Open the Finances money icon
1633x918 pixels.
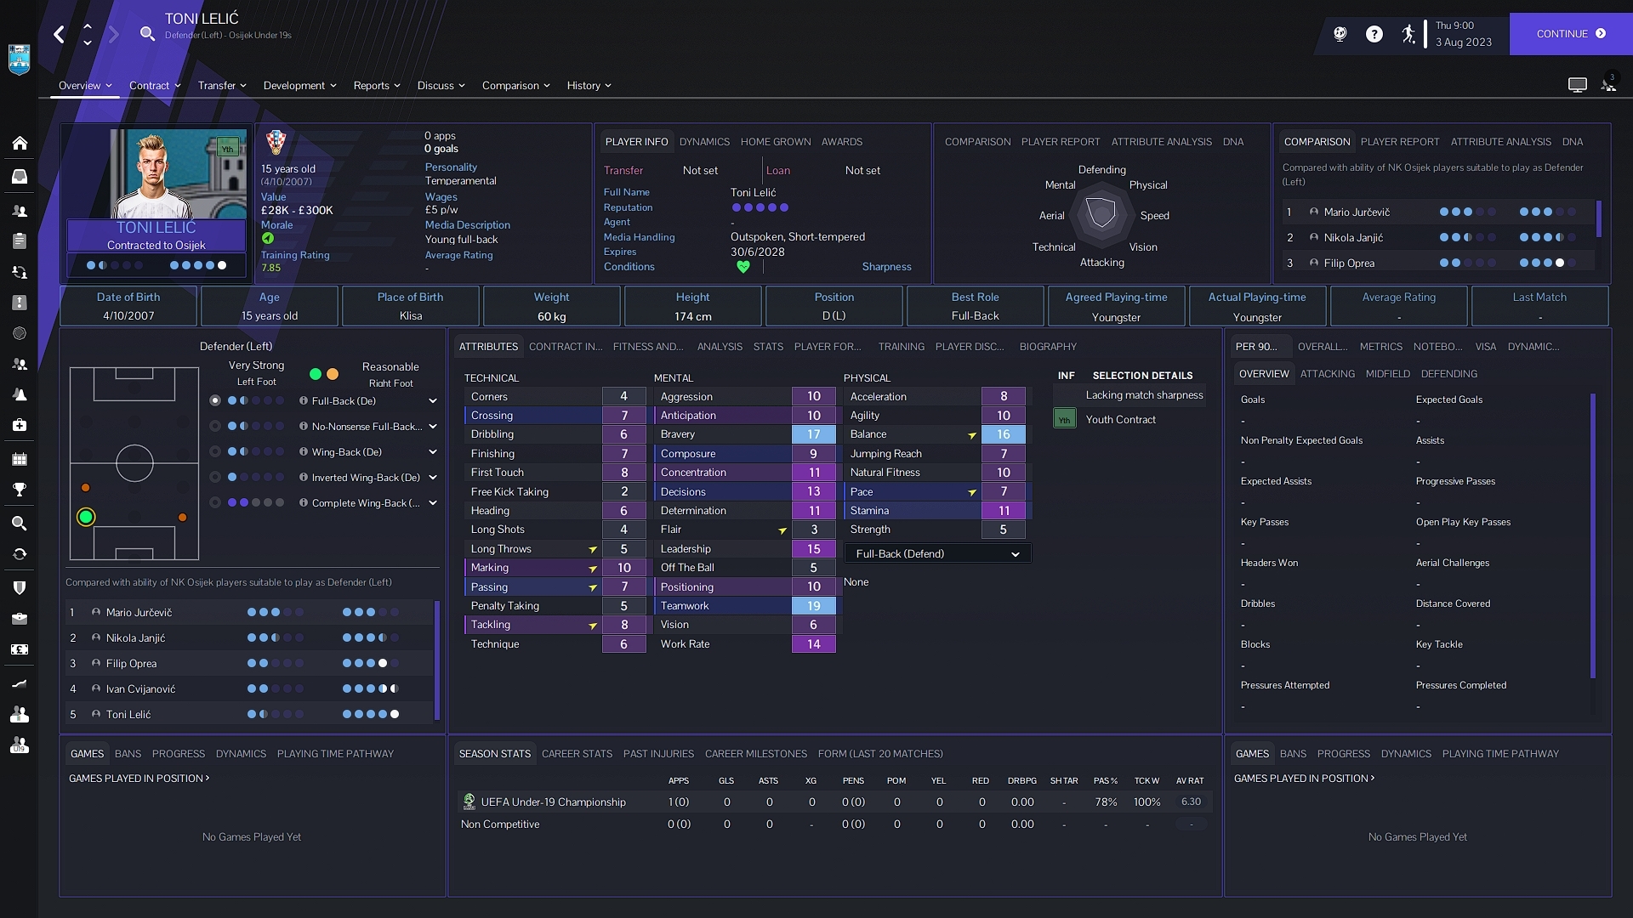19,649
